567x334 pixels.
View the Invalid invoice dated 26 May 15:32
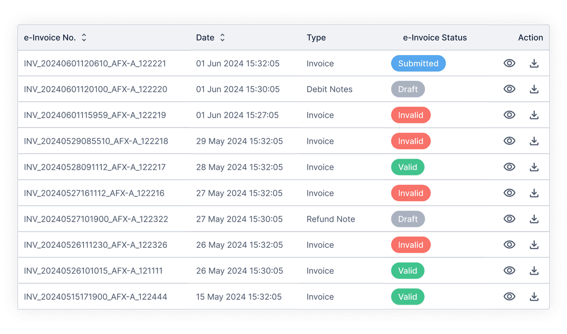pos(509,245)
